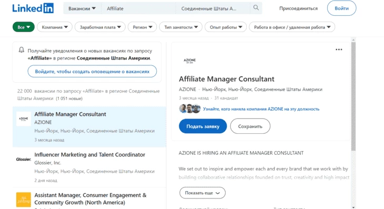Image resolution: width=384 pixels, height=209 pixels.
Task: Click Glossier, Inc. company name
Action: tap(48, 163)
